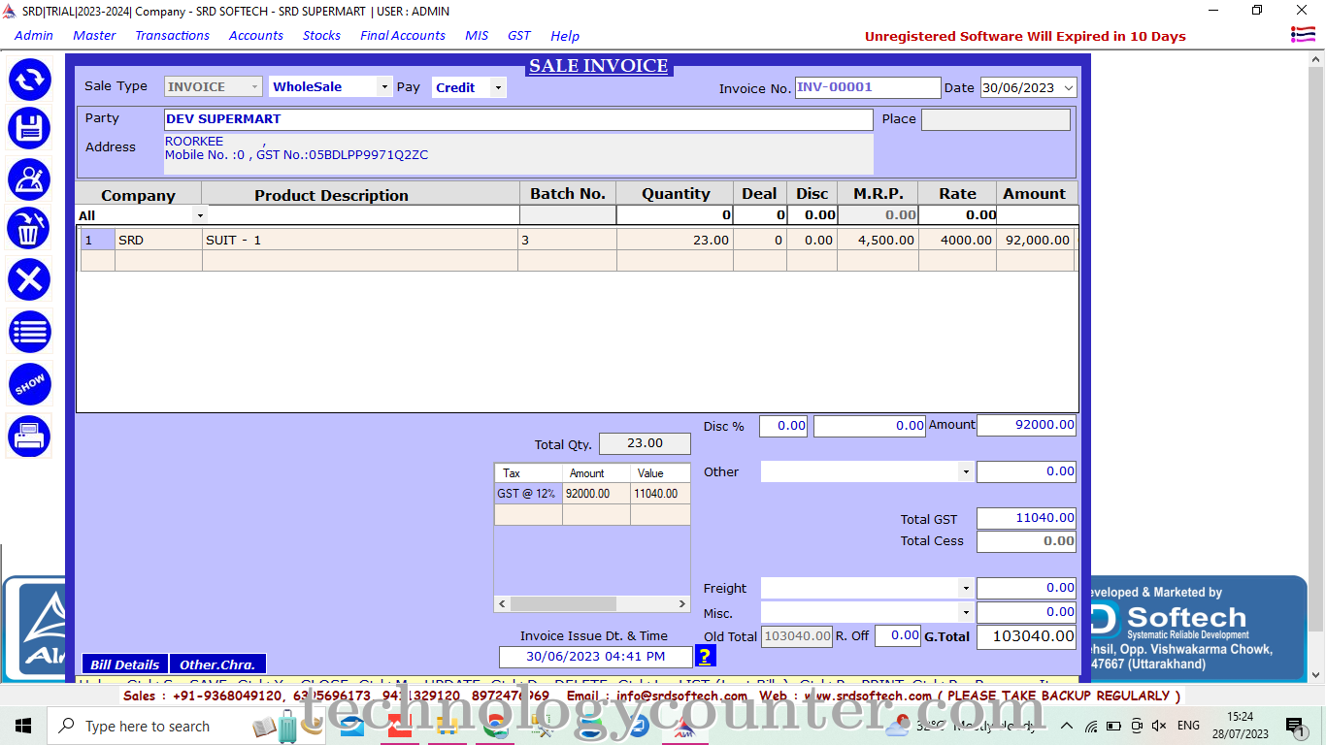Click the Total Cess field

click(1027, 542)
